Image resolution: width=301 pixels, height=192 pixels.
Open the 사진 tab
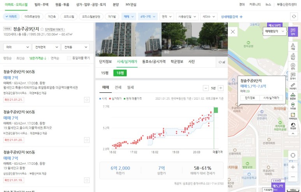(x=192, y=62)
